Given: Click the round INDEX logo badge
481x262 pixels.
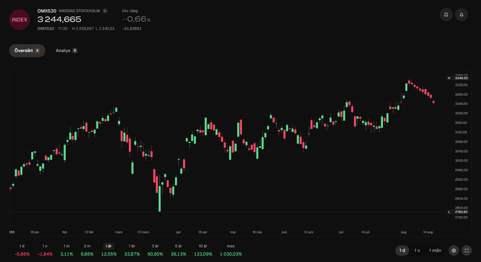Looking at the screenshot, I should click(x=19, y=20).
